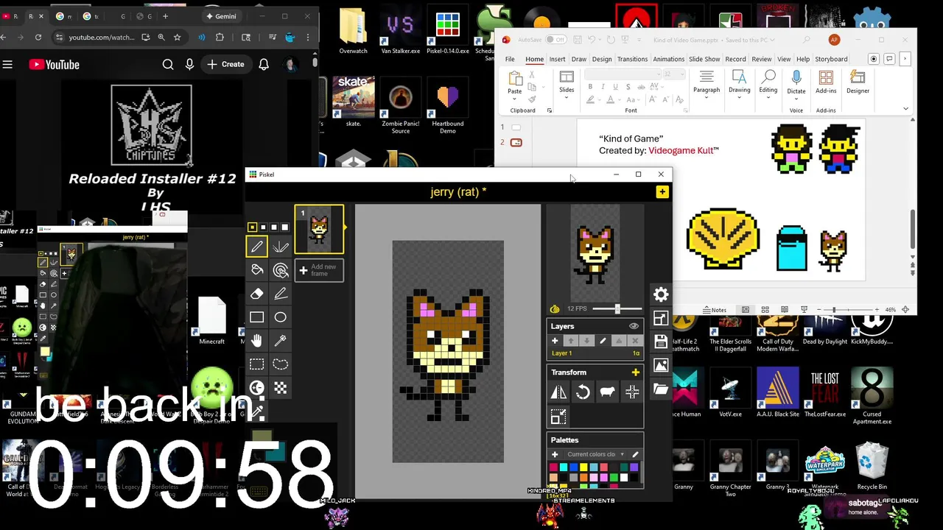Select frame 1 thumbnail in Piskel

pyautogui.click(x=319, y=230)
